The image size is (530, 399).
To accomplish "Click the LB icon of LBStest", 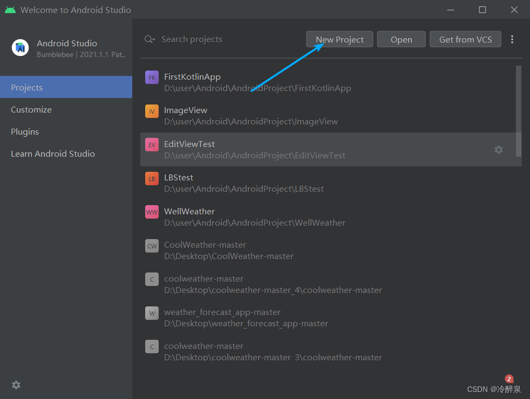I will click(152, 178).
